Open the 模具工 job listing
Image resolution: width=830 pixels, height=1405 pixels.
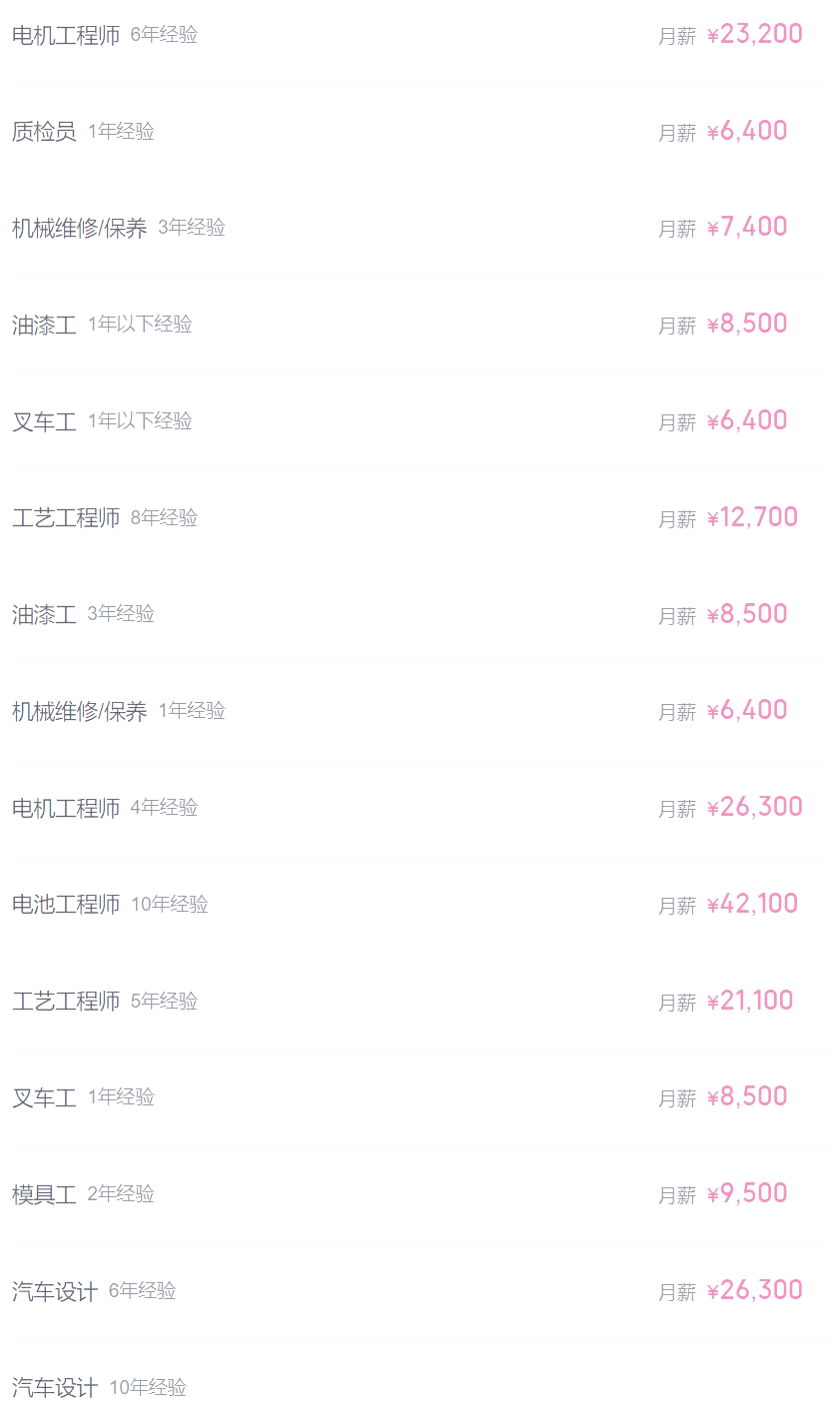tap(44, 1194)
